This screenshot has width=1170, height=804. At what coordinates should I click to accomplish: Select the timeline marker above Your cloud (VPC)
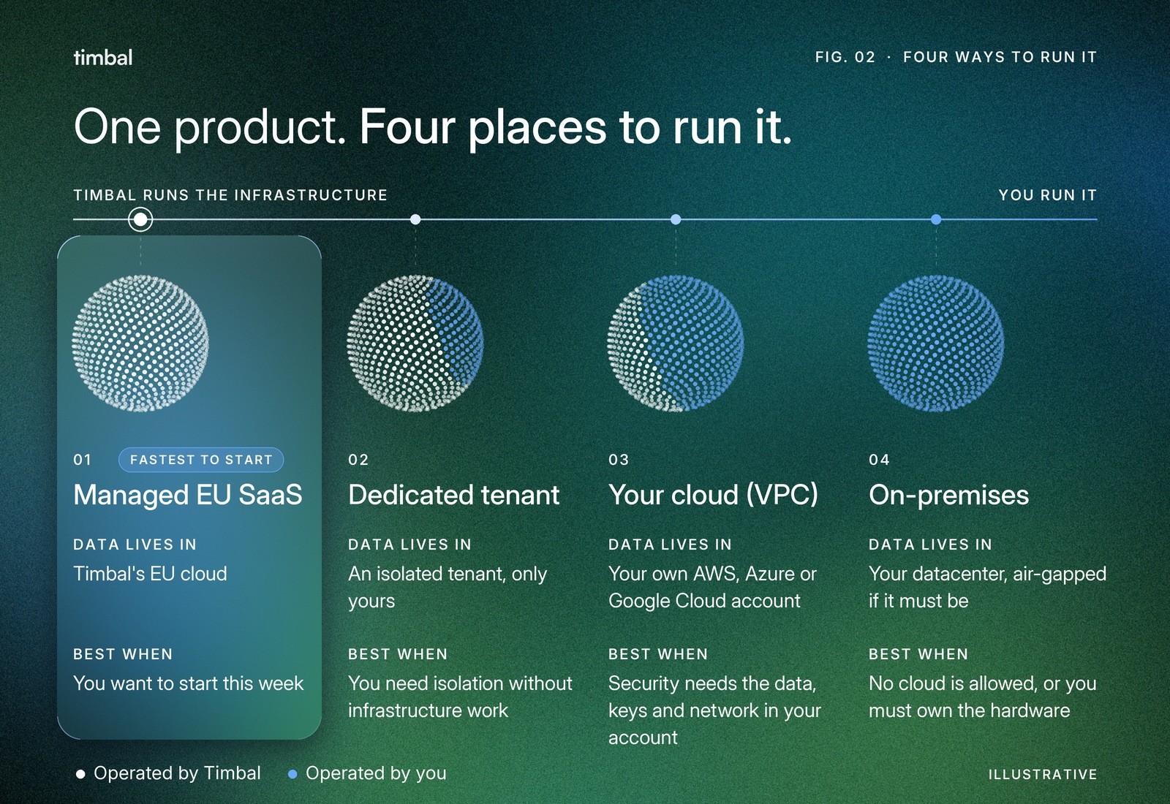pos(676,219)
